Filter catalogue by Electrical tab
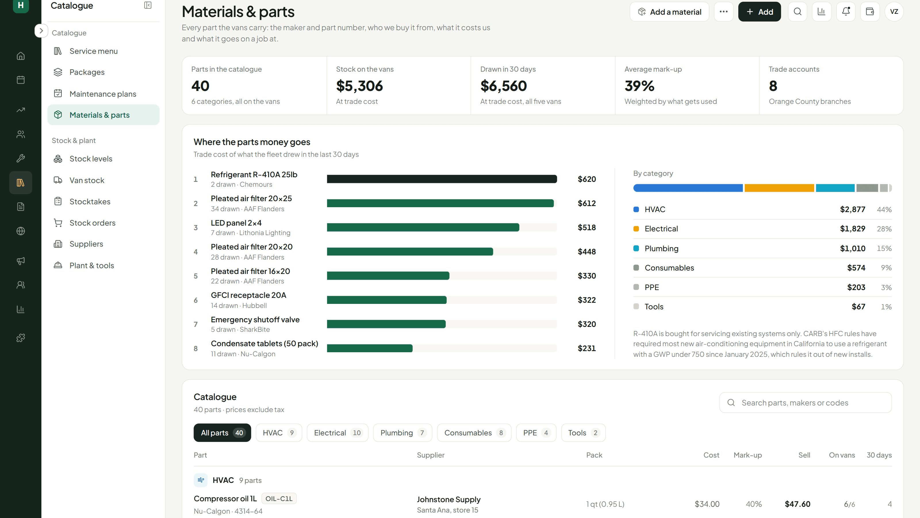 (x=337, y=433)
